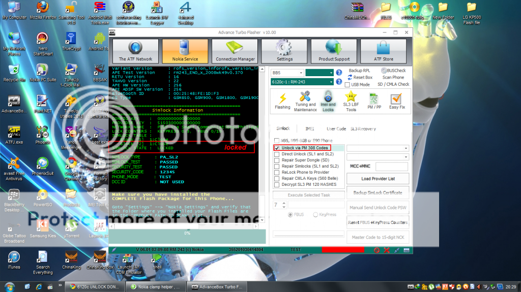Switch to the User Code tab
The image size is (521, 292).
(336, 129)
